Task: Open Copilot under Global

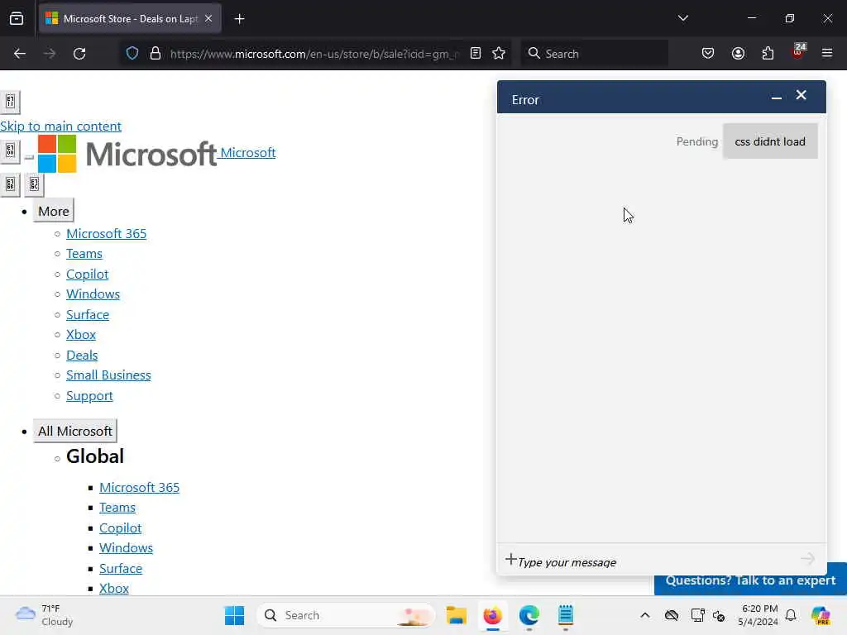Action: pyautogui.click(x=121, y=528)
